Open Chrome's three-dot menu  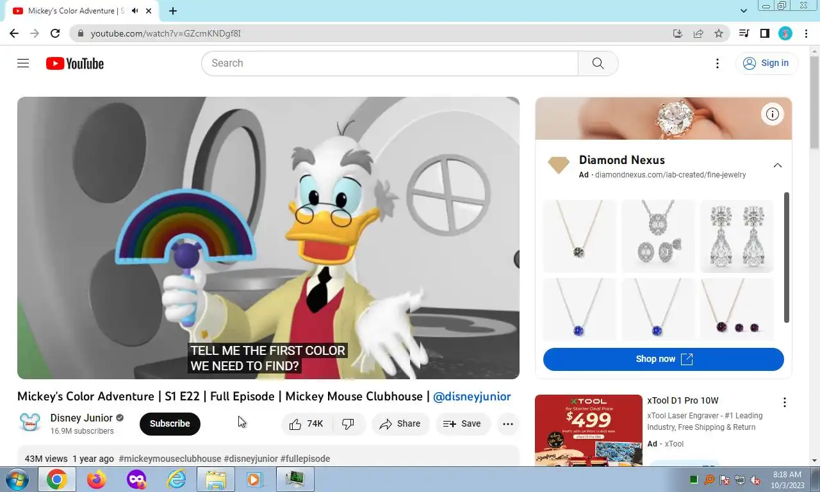tap(806, 33)
